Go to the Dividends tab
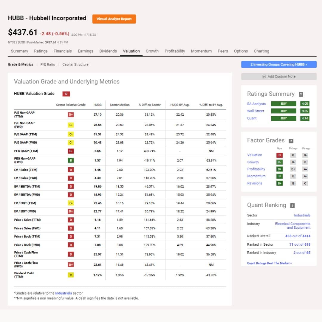 point(108,51)
